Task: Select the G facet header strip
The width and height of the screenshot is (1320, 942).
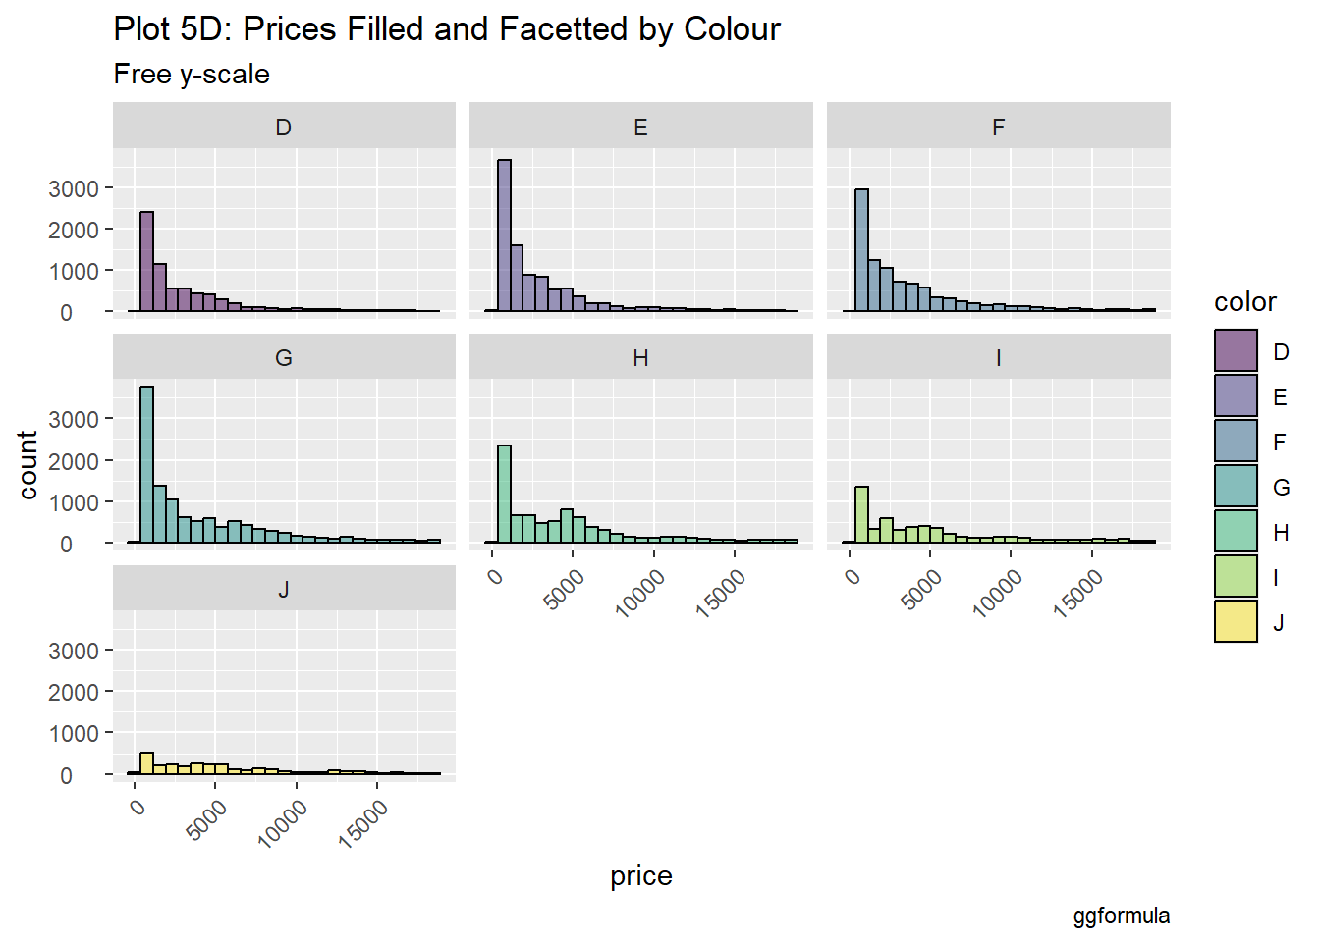Action: [x=284, y=357]
